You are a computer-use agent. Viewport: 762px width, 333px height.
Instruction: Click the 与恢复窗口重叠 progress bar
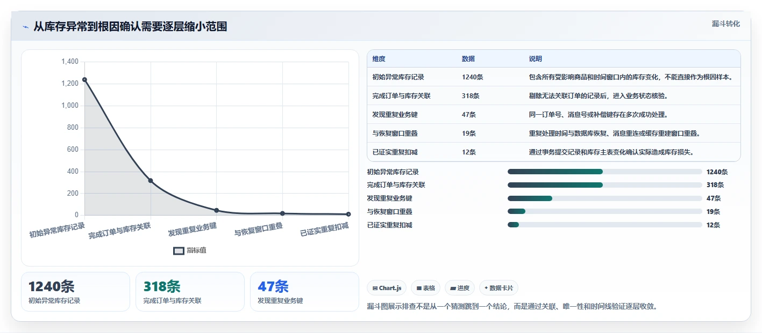(x=605, y=212)
